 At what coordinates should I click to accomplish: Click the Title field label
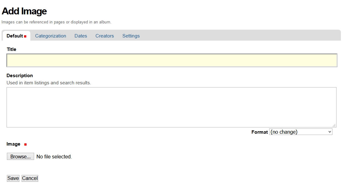coord(11,49)
